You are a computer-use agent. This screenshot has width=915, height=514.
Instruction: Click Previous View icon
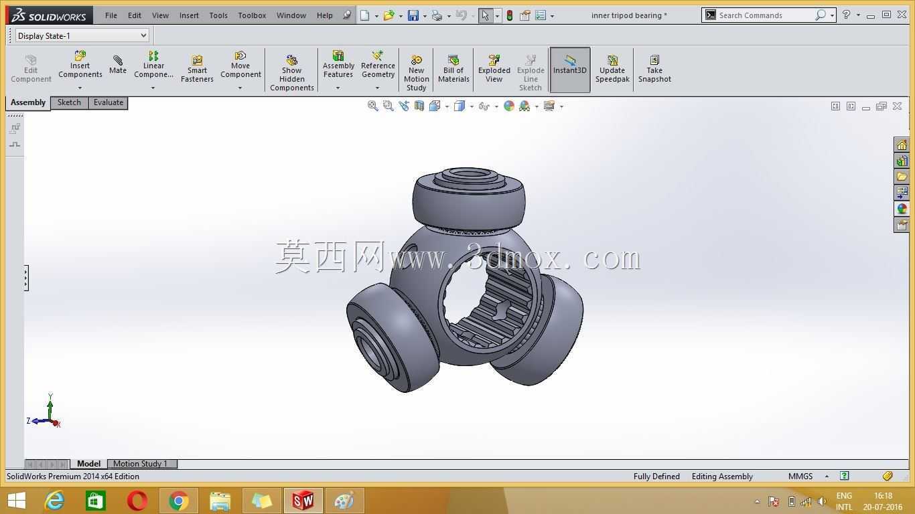tap(404, 106)
